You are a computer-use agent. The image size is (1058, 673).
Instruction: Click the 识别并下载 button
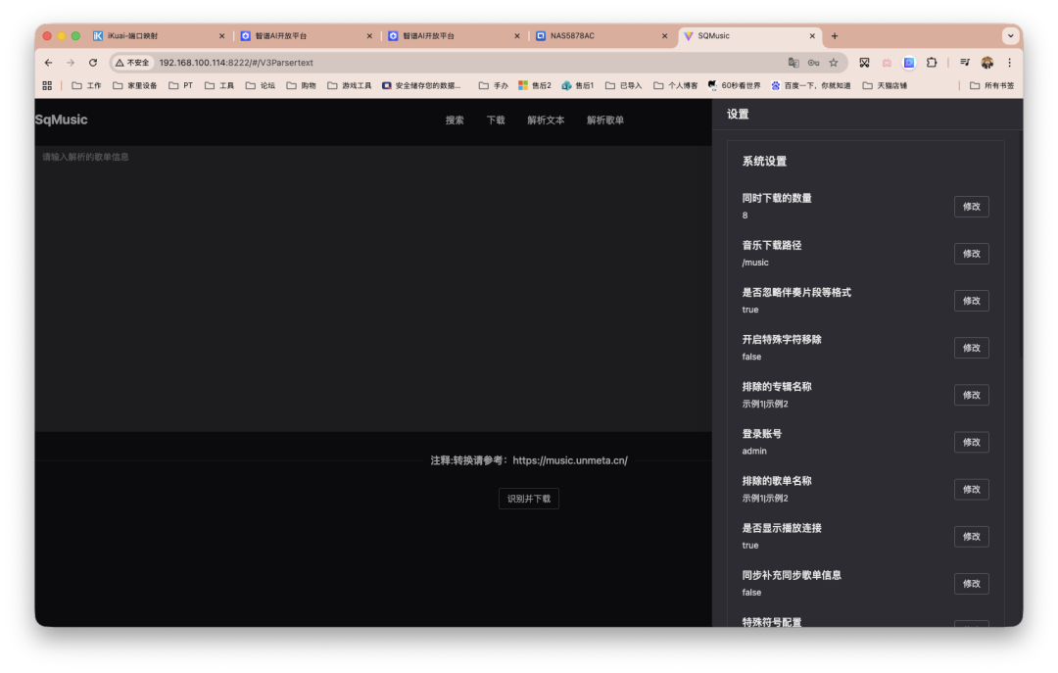click(528, 499)
